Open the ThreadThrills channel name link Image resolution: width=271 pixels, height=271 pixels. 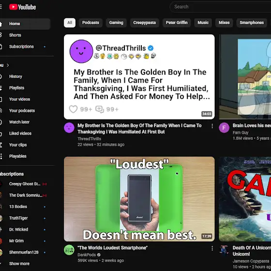click(x=90, y=139)
